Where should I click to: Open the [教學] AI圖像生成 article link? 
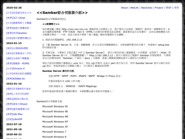pyautogui.click(x=18, y=109)
